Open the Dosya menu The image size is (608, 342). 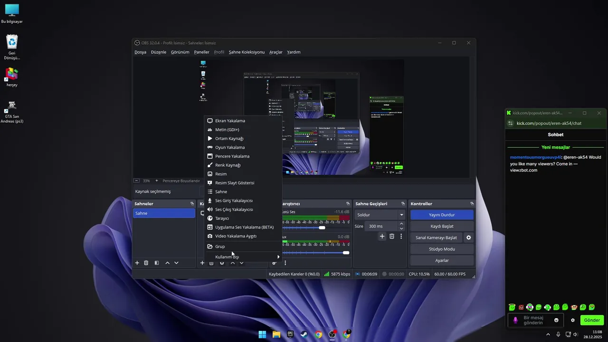click(x=140, y=52)
